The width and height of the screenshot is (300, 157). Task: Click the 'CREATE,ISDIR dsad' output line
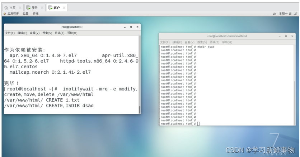pos(49,106)
